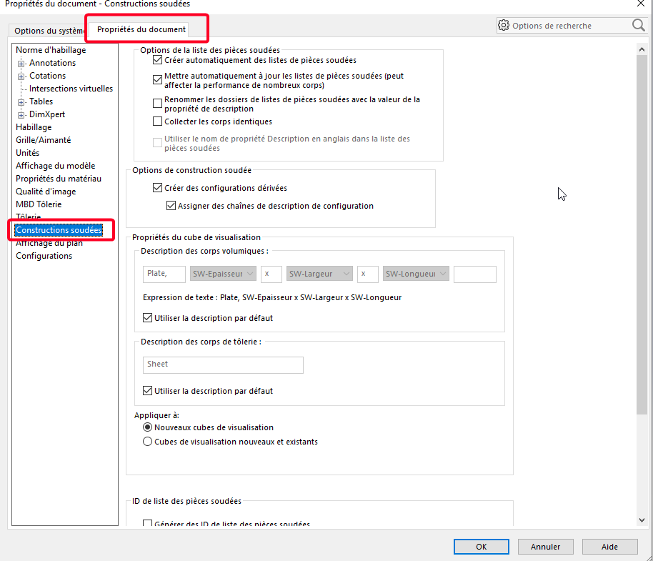This screenshot has width=653, height=561.
Task: Click the Sheet description text field
Action: tap(223, 364)
